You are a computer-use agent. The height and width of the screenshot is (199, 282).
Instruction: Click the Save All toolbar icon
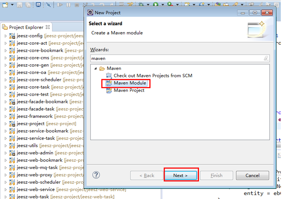click(x=28, y=5)
